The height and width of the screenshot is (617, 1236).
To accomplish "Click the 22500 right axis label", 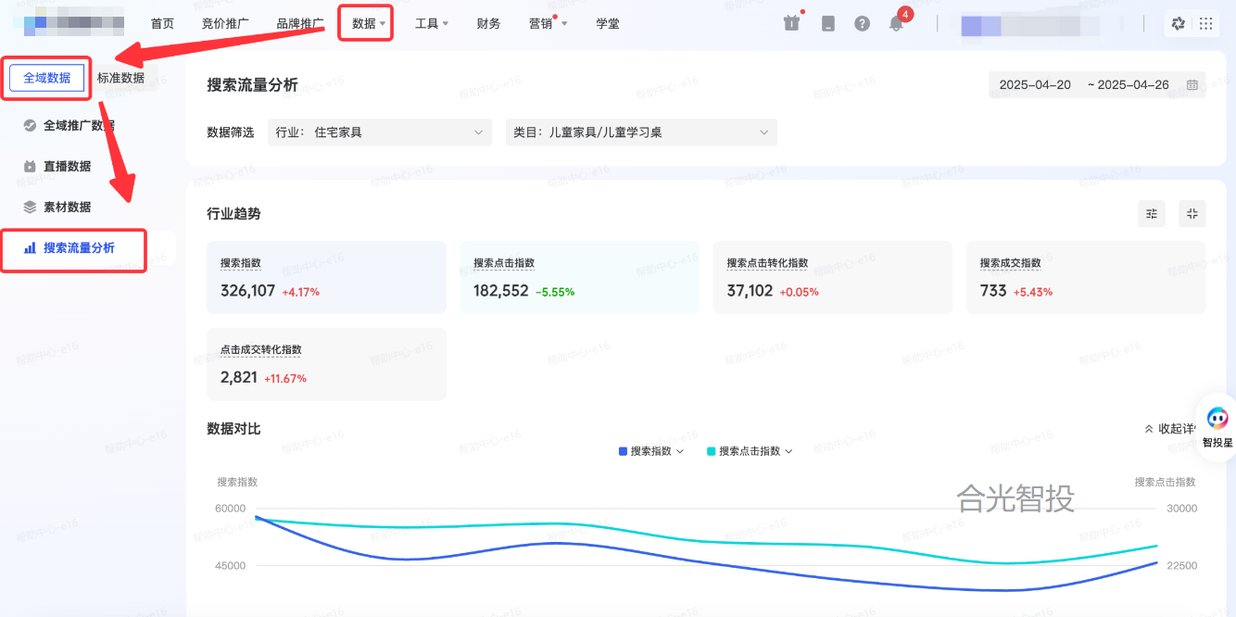I will pos(1180,566).
